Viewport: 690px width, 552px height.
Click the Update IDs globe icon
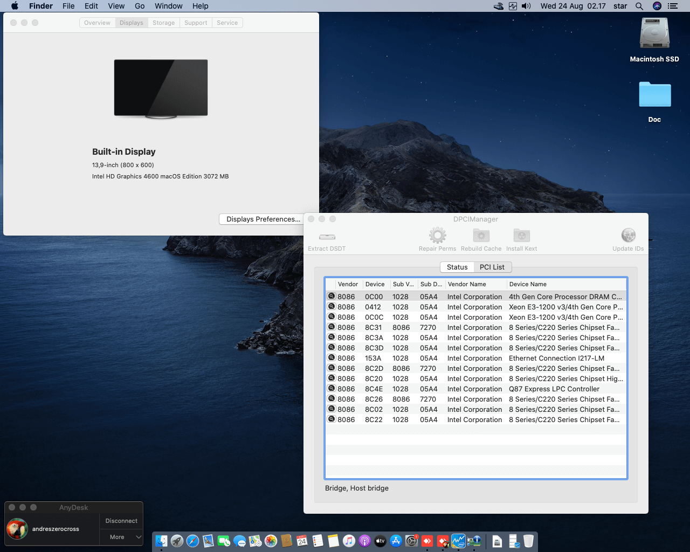tap(628, 236)
